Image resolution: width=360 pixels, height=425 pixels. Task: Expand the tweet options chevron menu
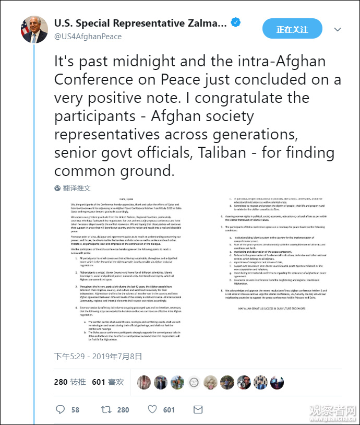340,29
